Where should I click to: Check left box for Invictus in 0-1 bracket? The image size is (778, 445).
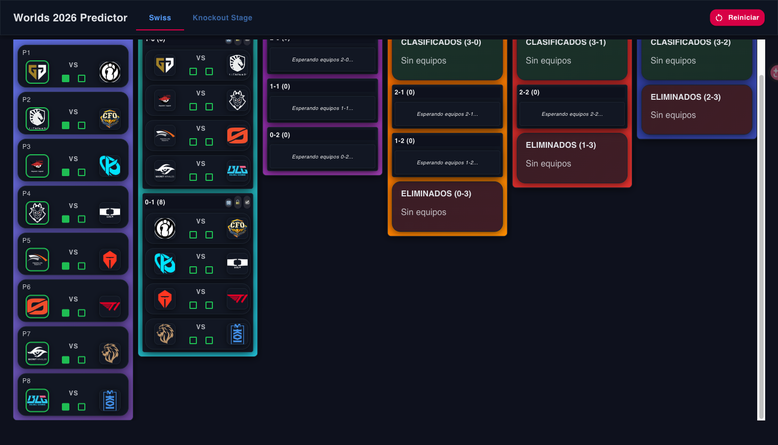pyautogui.click(x=193, y=235)
